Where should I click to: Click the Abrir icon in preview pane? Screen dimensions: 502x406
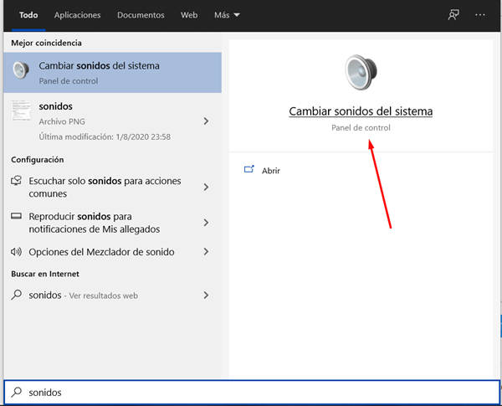[248, 170]
